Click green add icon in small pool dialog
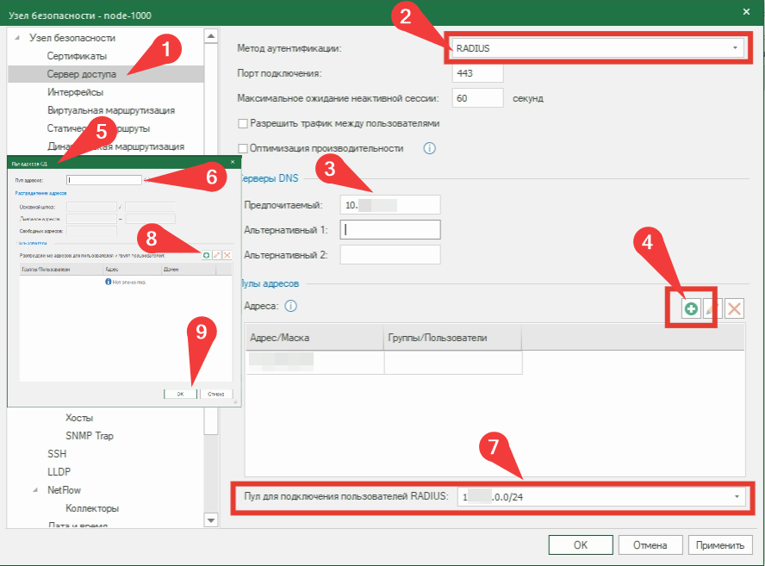Image resolution: width=765 pixels, height=566 pixels. (x=206, y=255)
